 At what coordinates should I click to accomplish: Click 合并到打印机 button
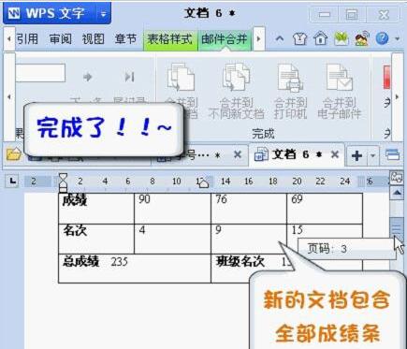(x=291, y=91)
